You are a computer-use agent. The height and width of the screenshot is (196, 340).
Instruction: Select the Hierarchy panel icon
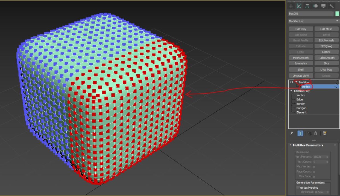click(x=307, y=6)
